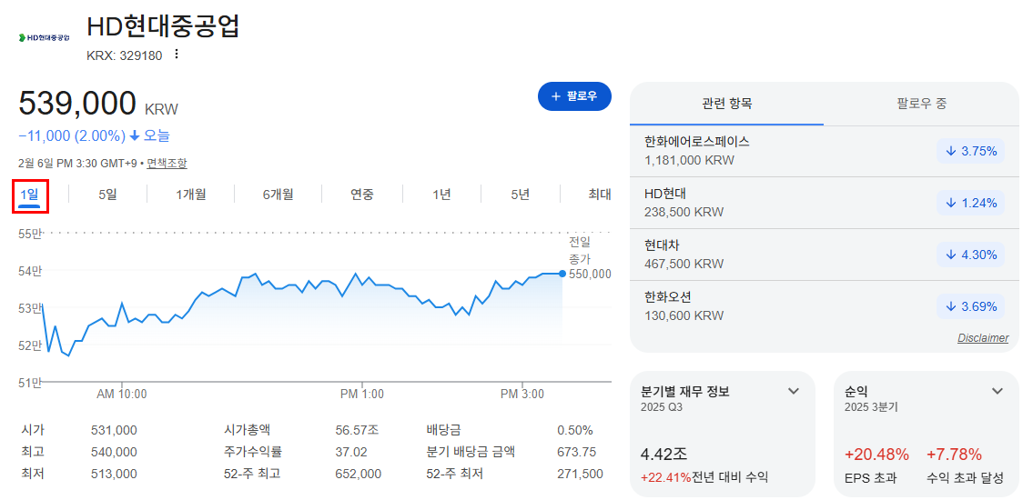Click the 최고 value 540,000
Screen dimensions: 1033x500
[x=114, y=452]
